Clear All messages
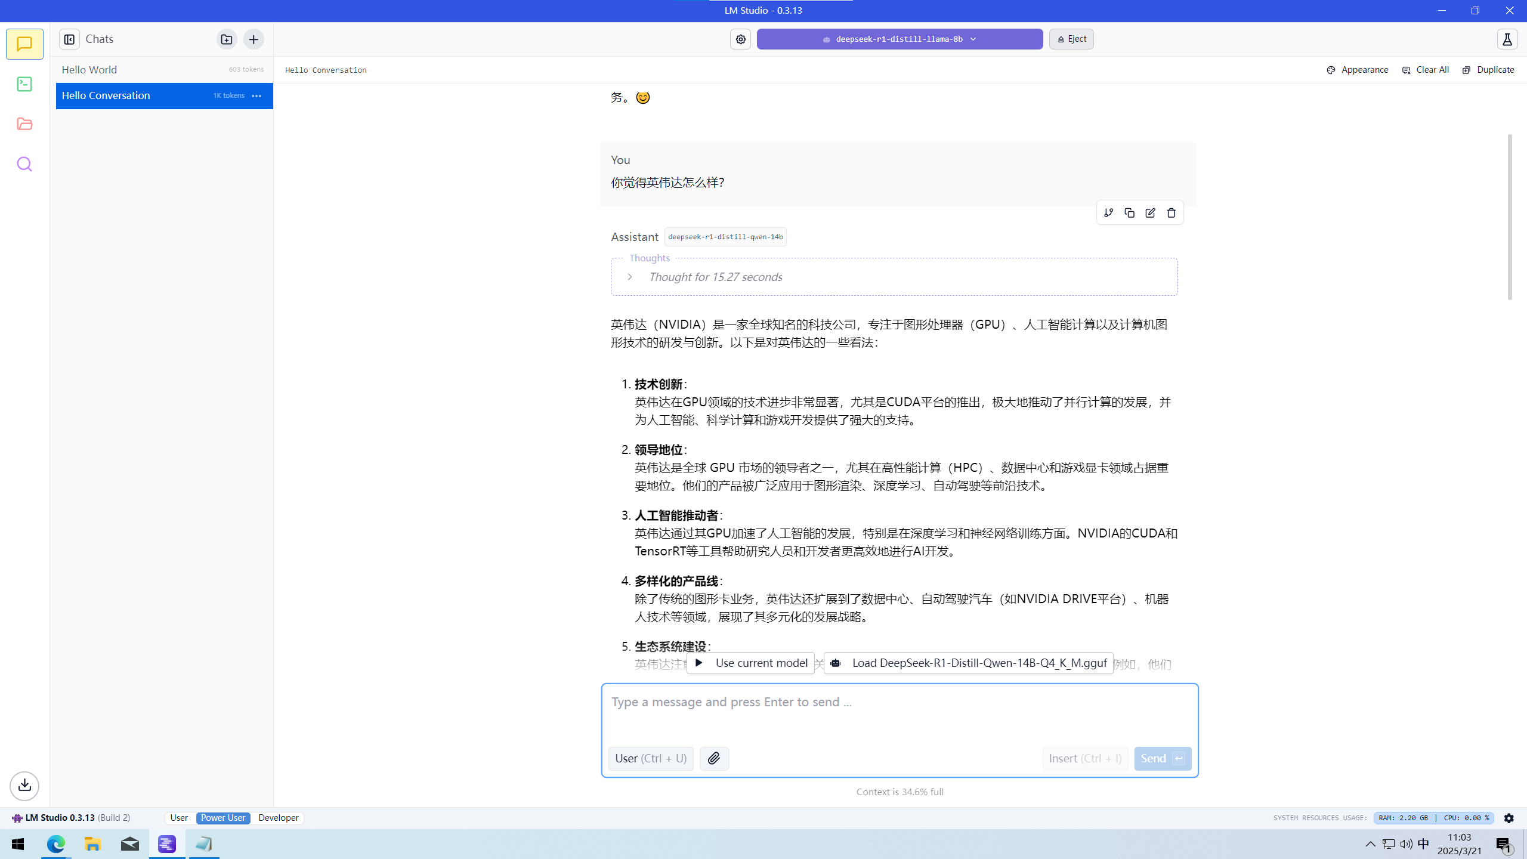The width and height of the screenshot is (1527, 859). click(x=1425, y=70)
